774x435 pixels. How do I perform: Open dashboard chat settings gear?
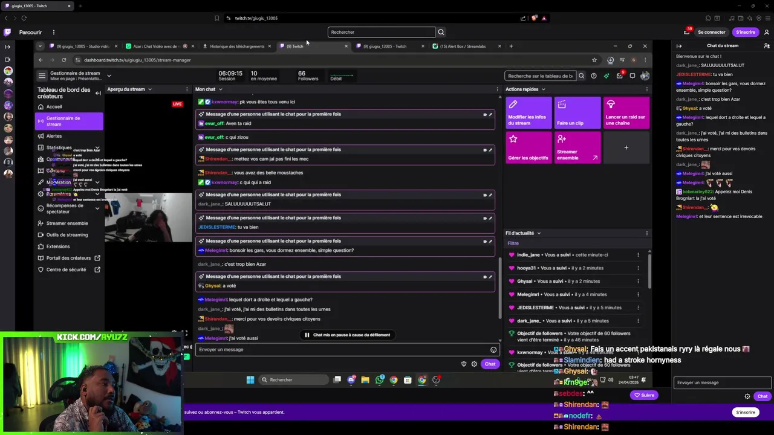[x=474, y=364]
